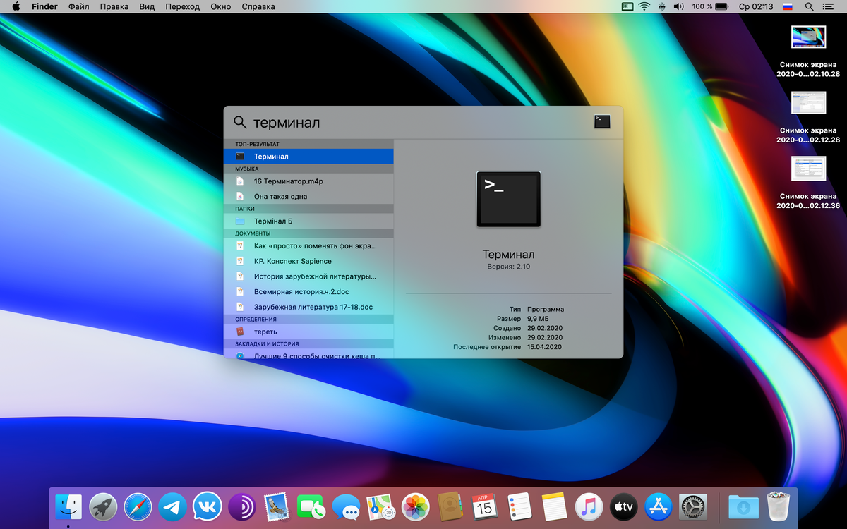Click the battery 100 % indicator
Viewport: 847px width, 529px height.
coord(710,6)
